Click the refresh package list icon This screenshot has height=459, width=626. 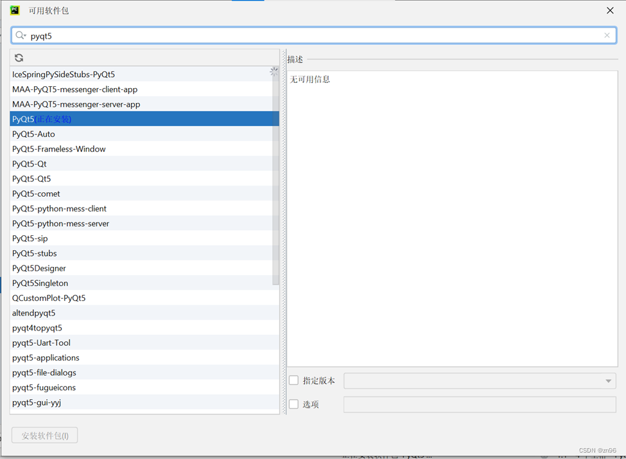point(19,57)
